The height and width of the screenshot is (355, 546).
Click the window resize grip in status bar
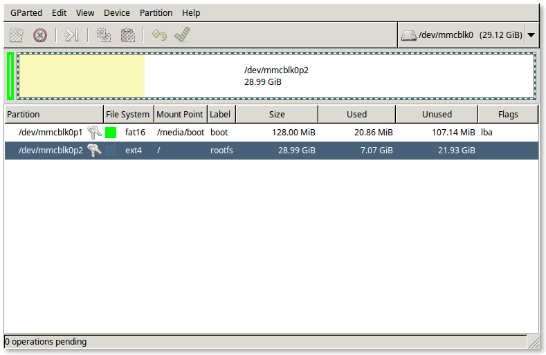click(533, 342)
